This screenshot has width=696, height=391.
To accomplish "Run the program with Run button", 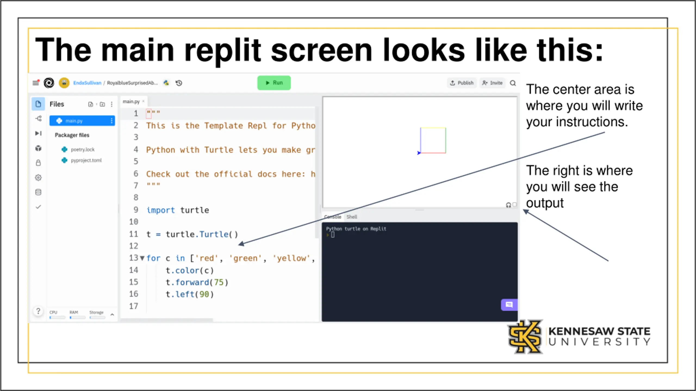I will pyautogui.click(x=274, y=83).
